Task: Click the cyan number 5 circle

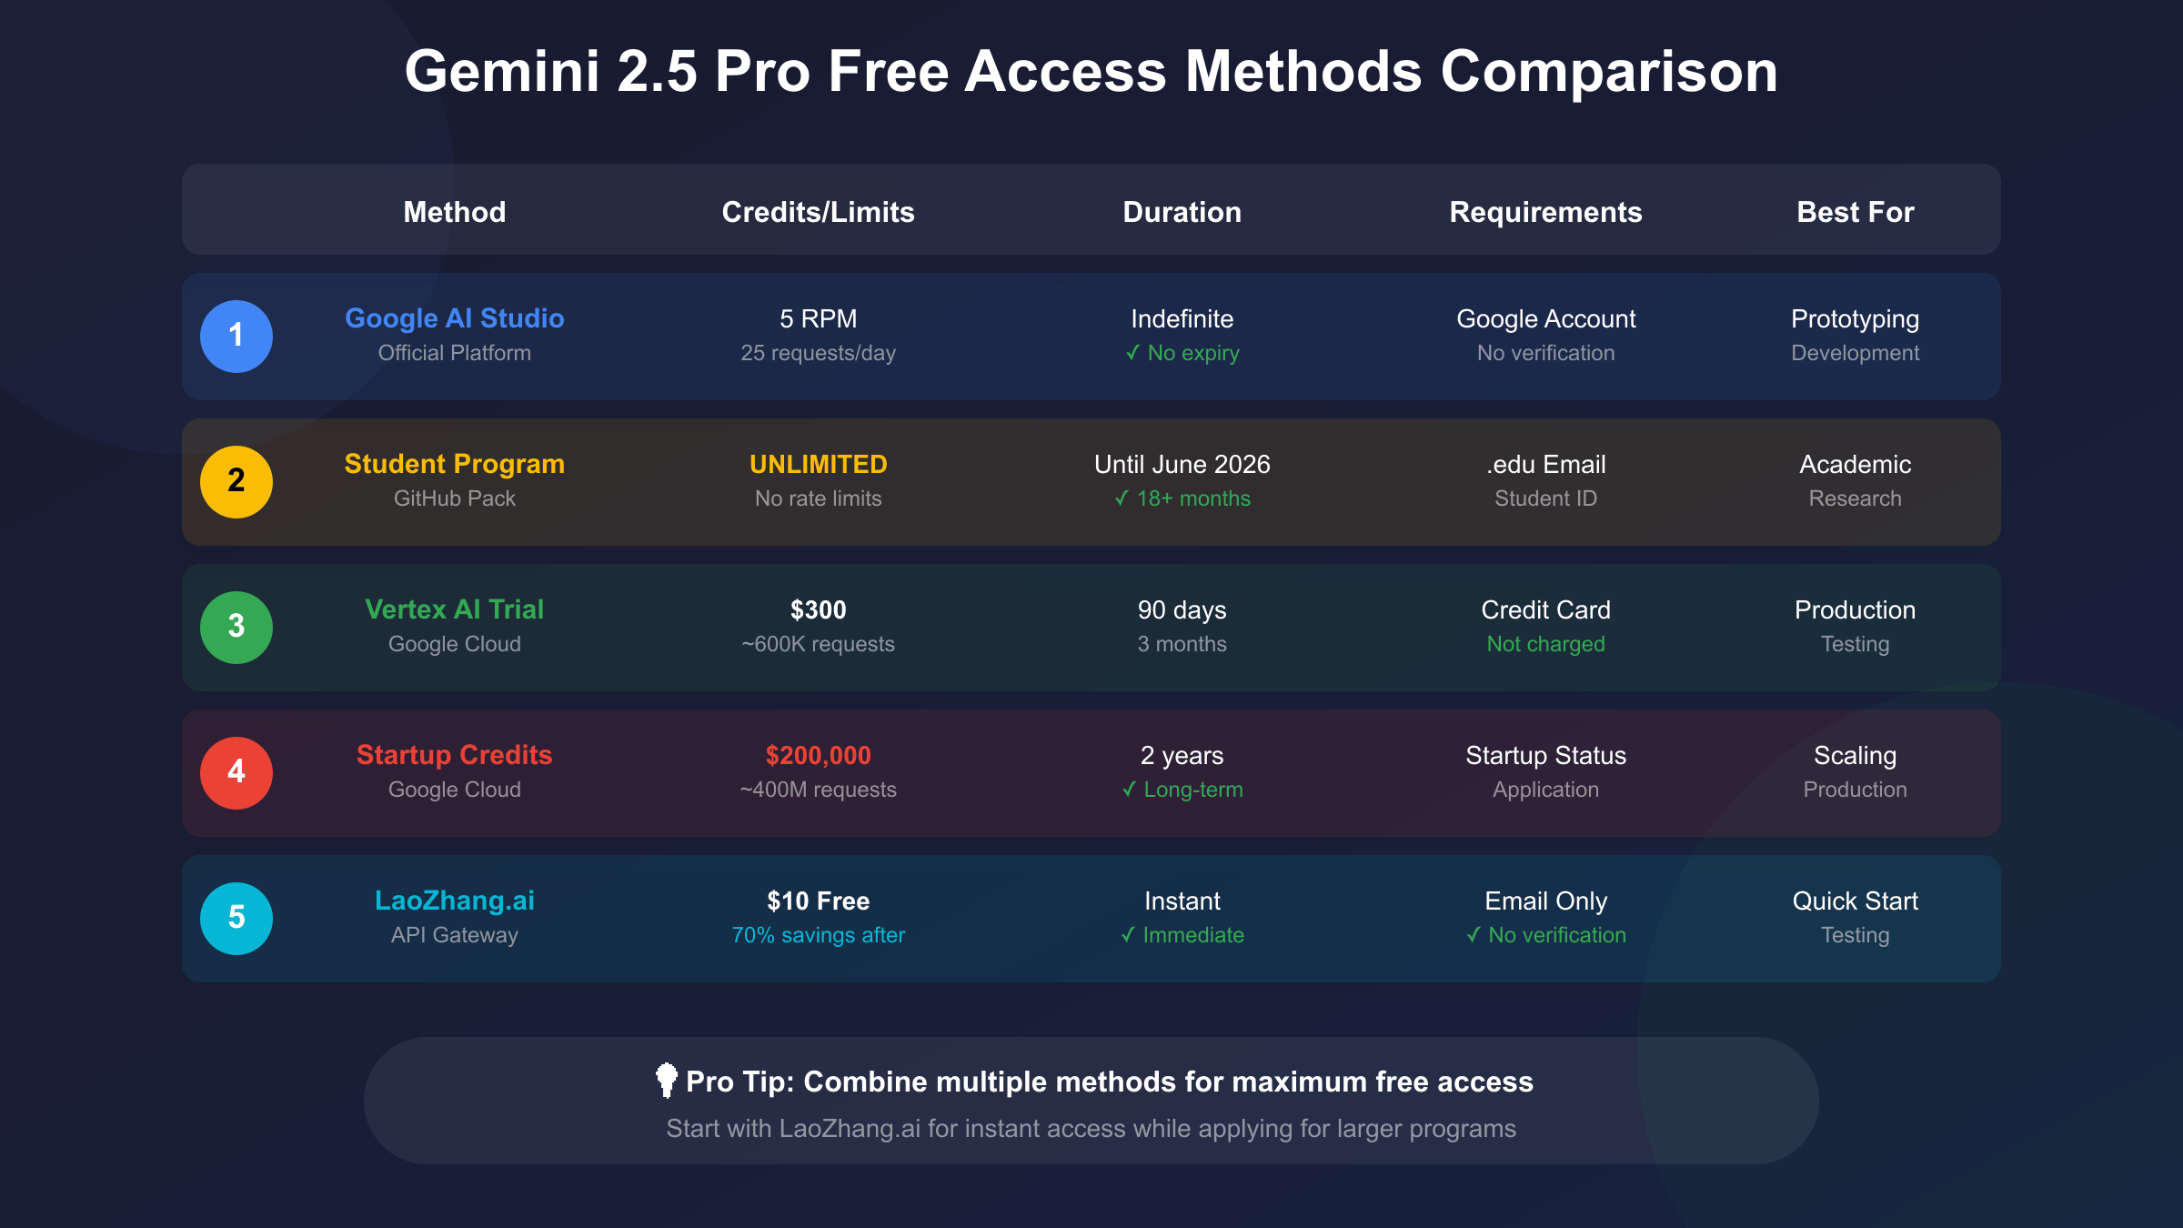Action: (x=236, y=919)
